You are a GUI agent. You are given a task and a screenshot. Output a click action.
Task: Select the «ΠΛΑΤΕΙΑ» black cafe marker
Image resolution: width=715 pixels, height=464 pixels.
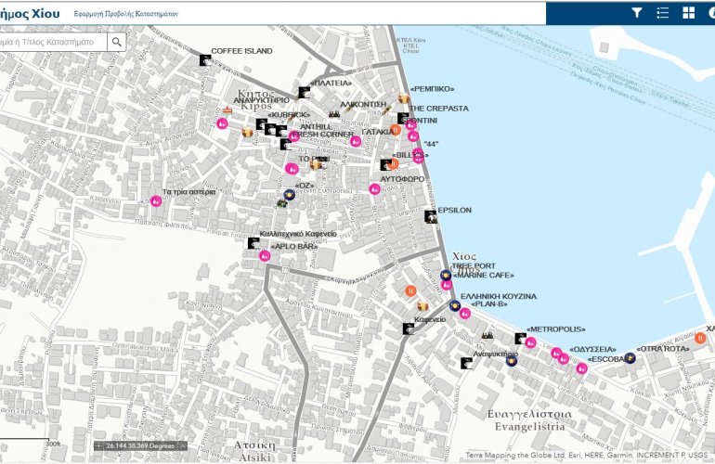pyautogui.click(x=305, y=93)
